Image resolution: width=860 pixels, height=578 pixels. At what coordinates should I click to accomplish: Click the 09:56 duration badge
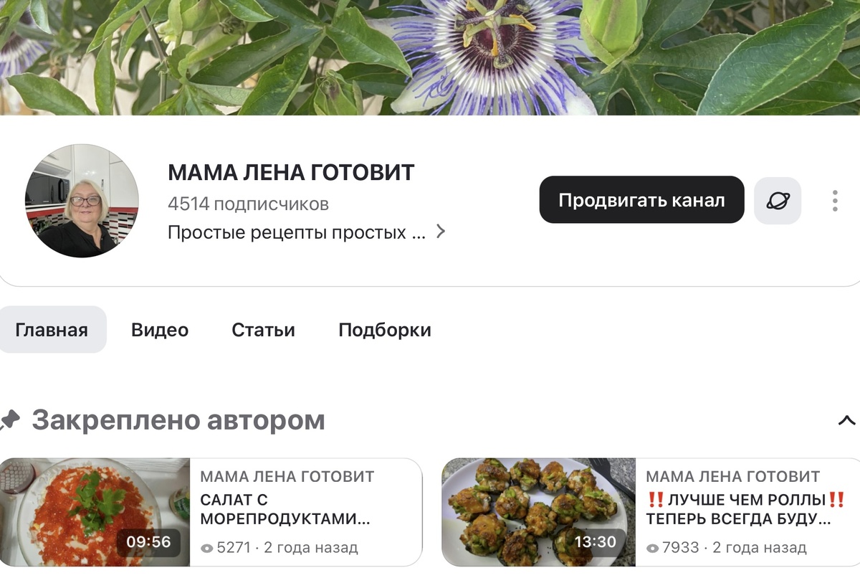[149, 543]
